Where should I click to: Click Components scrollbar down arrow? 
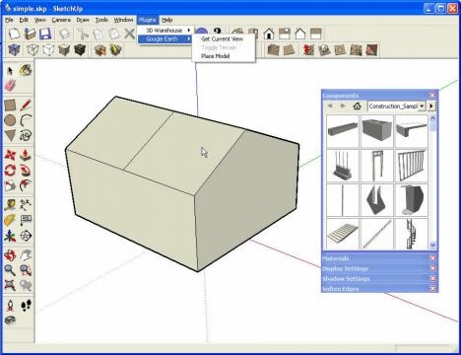432,245
